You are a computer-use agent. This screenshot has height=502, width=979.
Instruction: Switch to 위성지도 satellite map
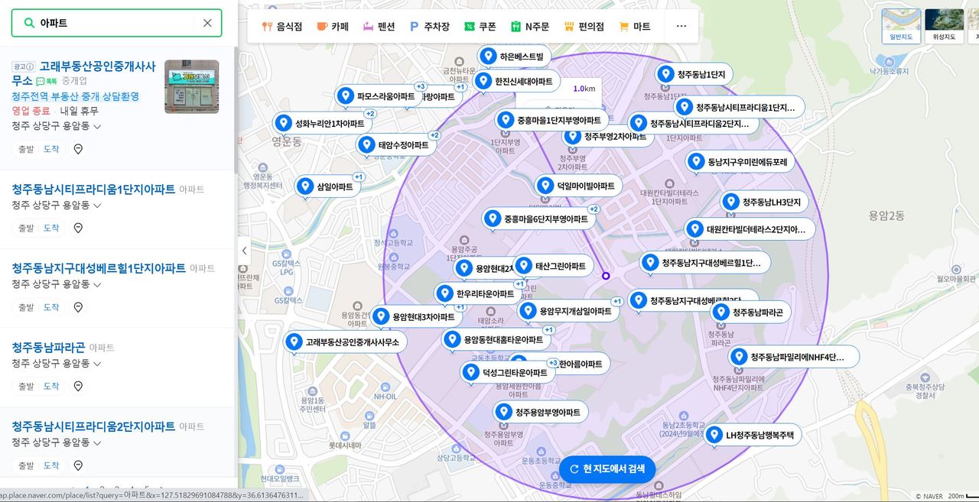pyautogui.click(x=945, y=25)
